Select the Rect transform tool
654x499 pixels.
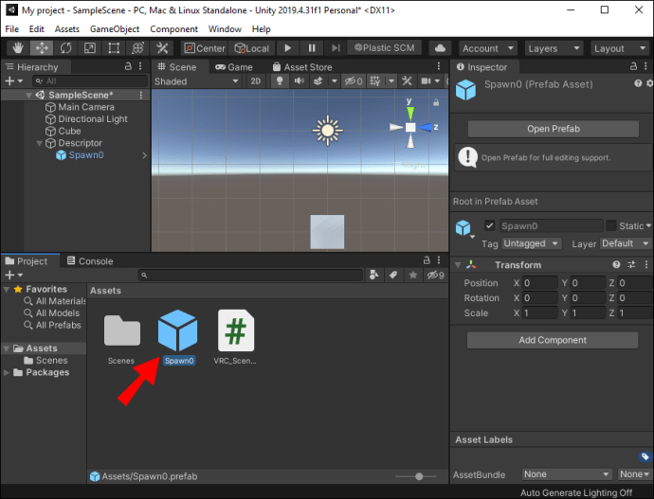tap(114, 48)
